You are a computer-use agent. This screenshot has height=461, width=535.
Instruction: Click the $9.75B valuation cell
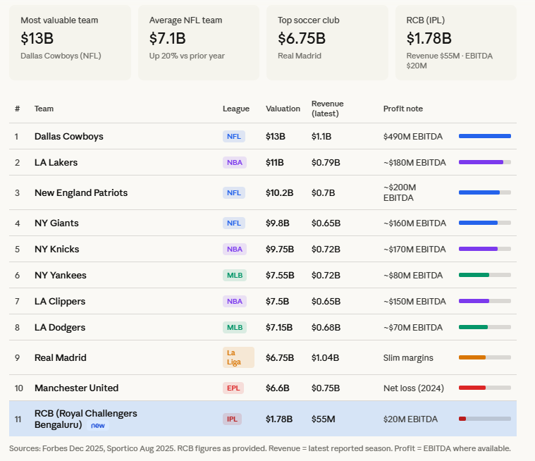[280, 249]
